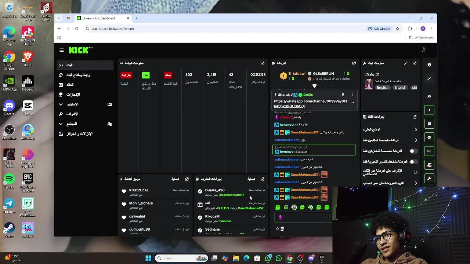Open OBS Studio desktop icon
Screen dimensions: 470x264
[x=9, y=132]
